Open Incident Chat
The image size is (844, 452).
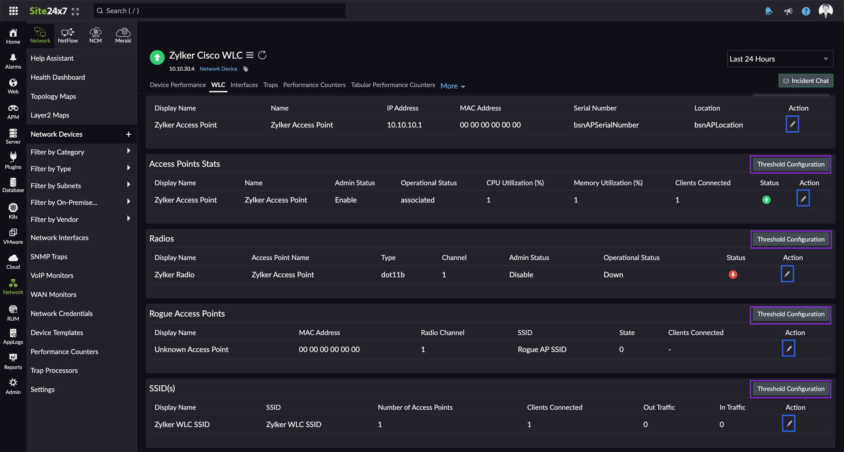[806, 81]
